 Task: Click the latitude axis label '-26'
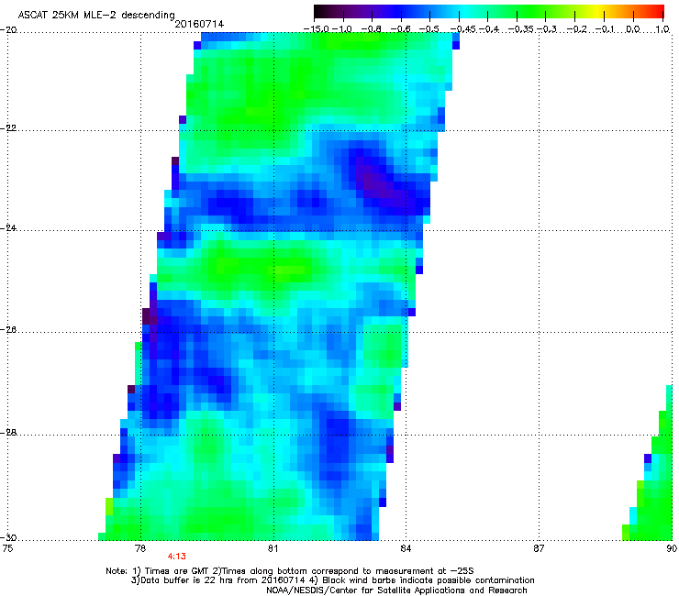[8, 330]
